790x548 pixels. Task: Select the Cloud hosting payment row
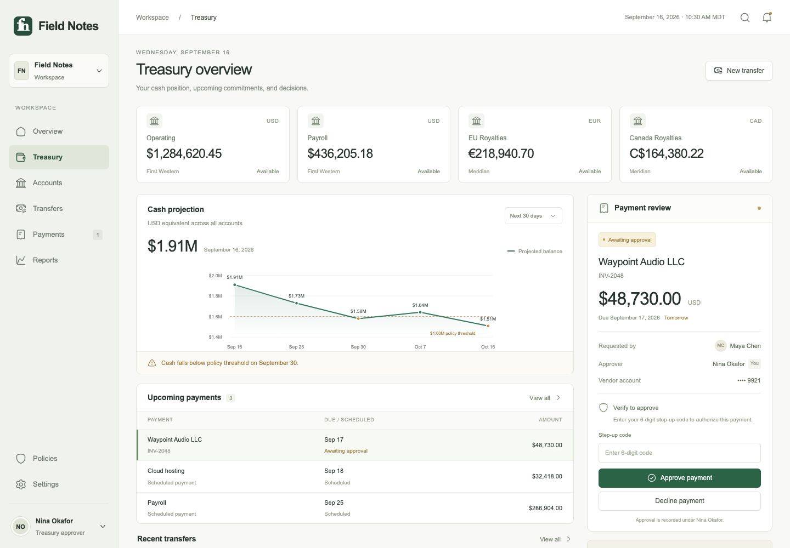(355, 477)
